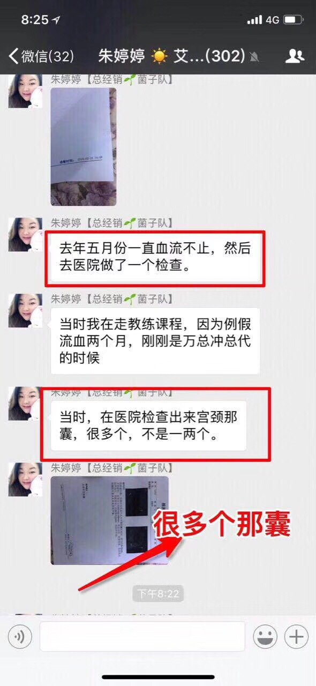316x686 pixels.
Task: Tap avatar beside 宫颈那囊 message
Action: [x=25, y=404]
